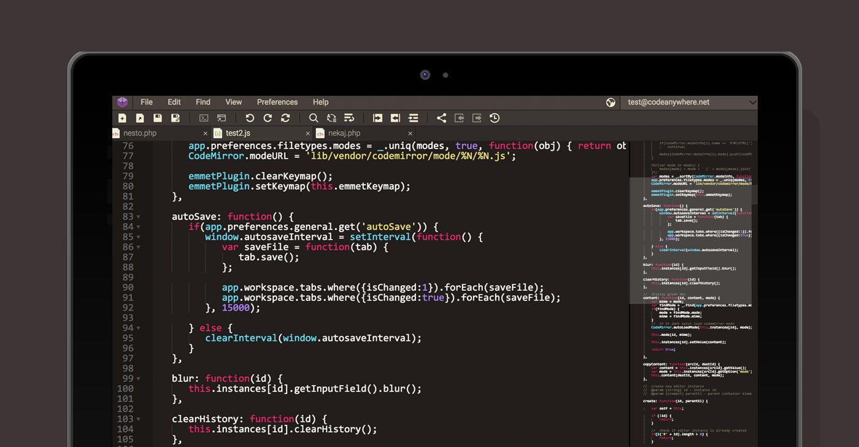This screenshot has height=447, width=859.
Task: Click the Share icon in toolbar
Action: coord(441,118)
